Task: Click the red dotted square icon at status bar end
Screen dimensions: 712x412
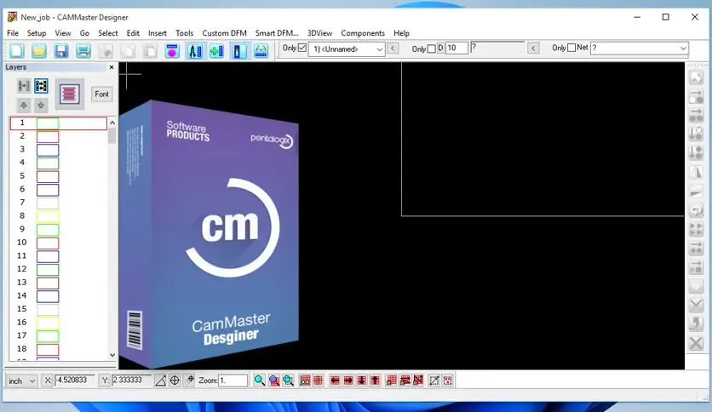Action: [448, 381]
